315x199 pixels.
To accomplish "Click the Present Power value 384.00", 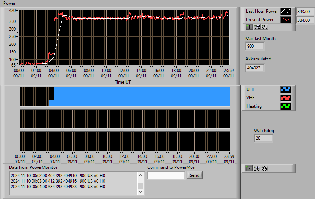I will tap(305, 20).
